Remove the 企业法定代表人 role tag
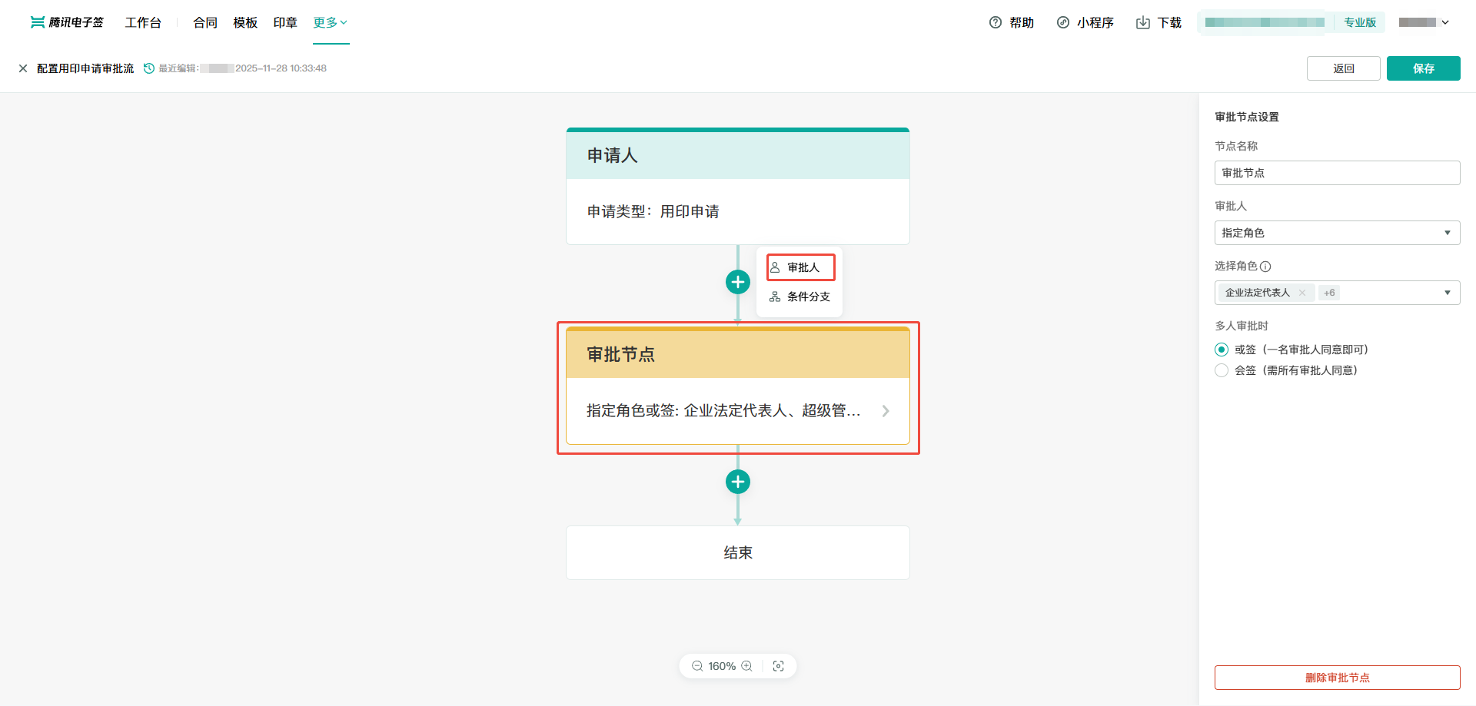Viewport: 1476px width, 706px height. coord(1302,293)
